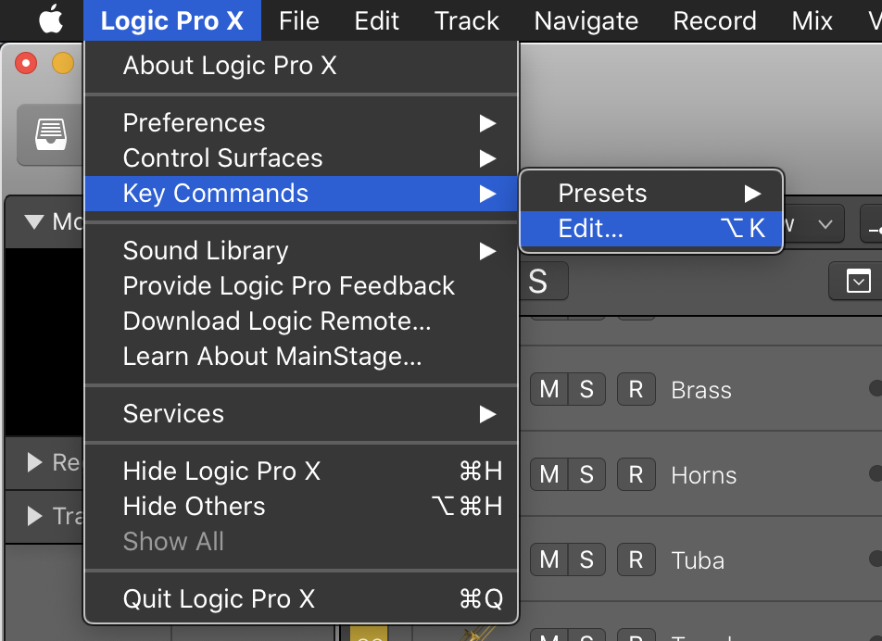Toggle the large S button above the tracks
The width and height of the screenshot is (882, 641).
(543, 281)
